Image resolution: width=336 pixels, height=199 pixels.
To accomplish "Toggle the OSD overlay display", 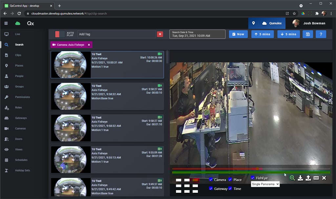I will [x=316, y=178].
